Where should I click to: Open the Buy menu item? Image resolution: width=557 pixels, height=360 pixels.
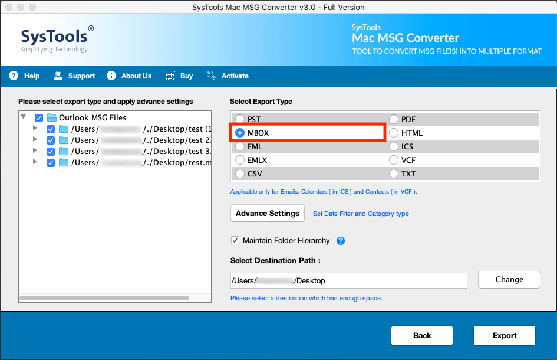[x=186, y=76]
